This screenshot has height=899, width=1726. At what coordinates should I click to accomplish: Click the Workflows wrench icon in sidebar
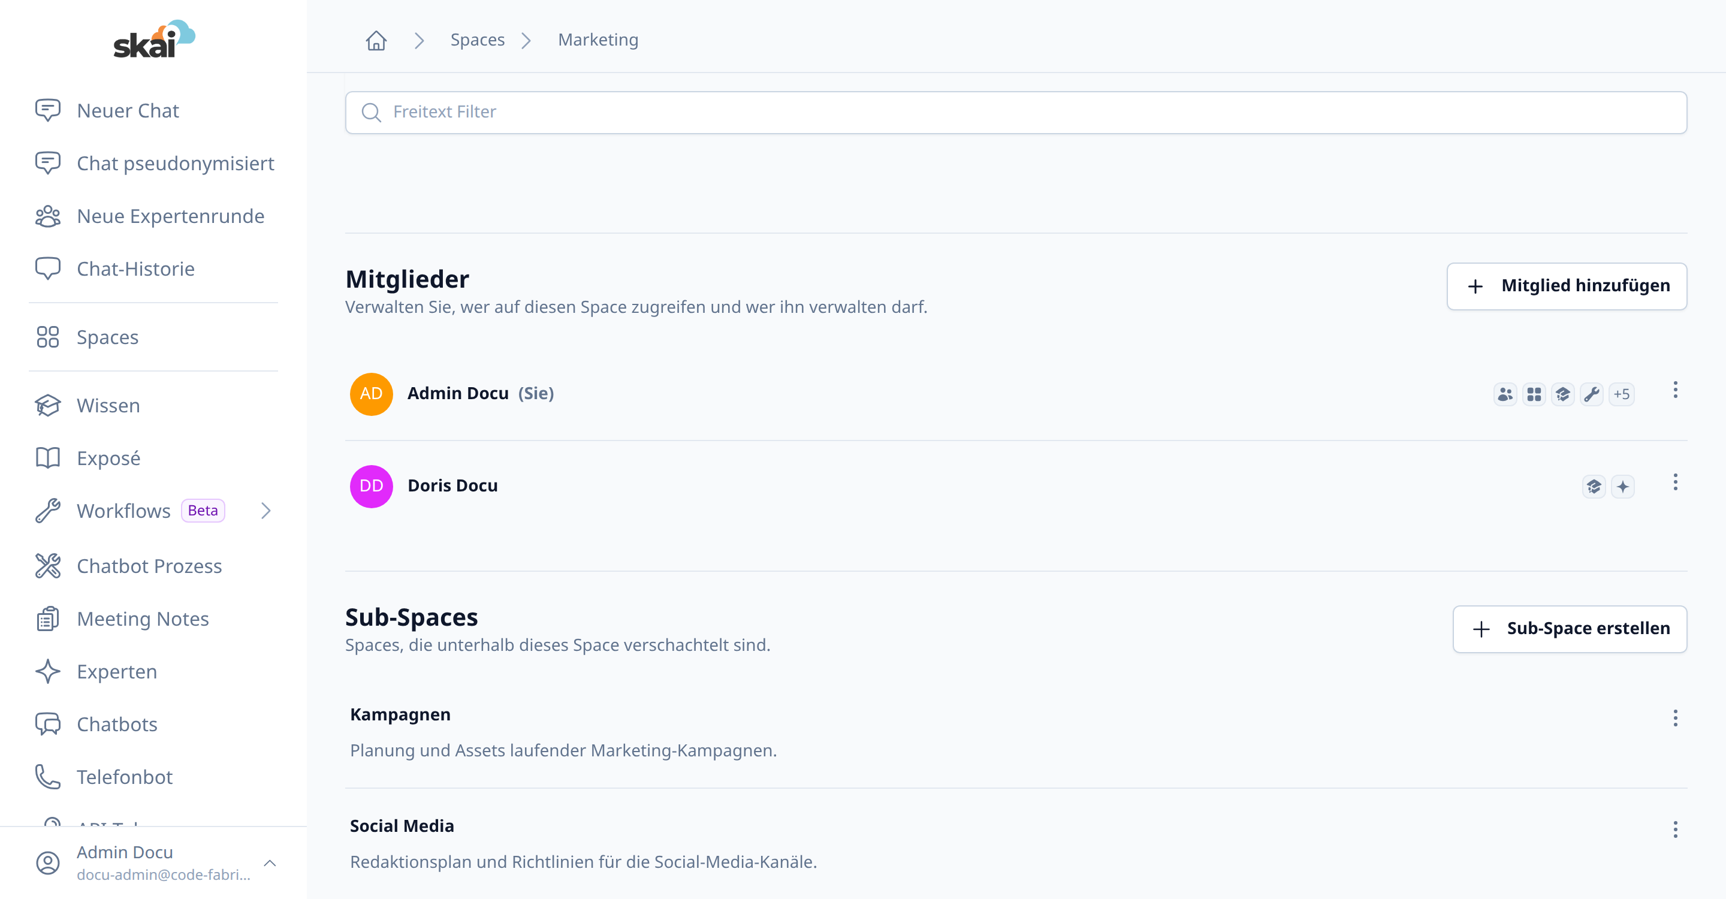coord(47,511)
